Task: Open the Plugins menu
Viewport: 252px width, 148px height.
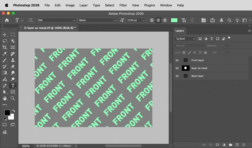Action: point(149,5)
